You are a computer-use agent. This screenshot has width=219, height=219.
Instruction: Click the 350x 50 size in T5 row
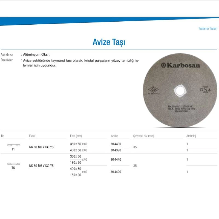tap(76, 156)
